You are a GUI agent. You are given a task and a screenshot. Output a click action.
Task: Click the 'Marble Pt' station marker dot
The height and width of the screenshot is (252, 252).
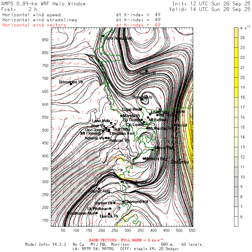[x=121, y=116]
